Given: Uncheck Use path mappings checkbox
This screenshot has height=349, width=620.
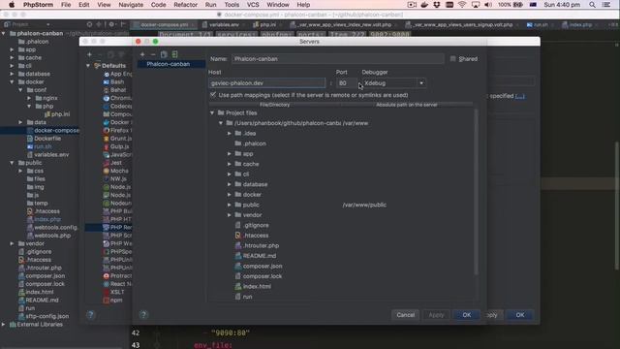Looking at the screenshot, I should [x=213, y=95].
